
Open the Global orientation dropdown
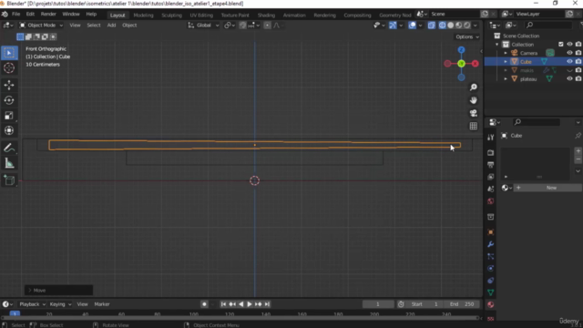(x=203, y=26)
